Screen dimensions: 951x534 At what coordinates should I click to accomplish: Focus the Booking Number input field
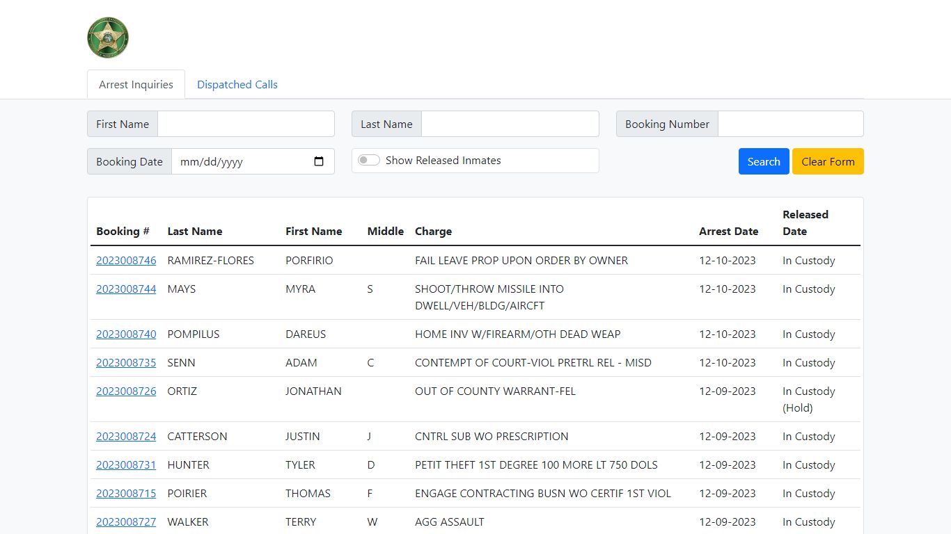coord(791,124)
